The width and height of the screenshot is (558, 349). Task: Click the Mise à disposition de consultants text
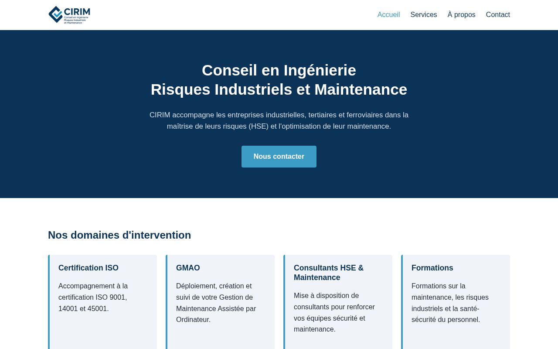coord(334,312)
